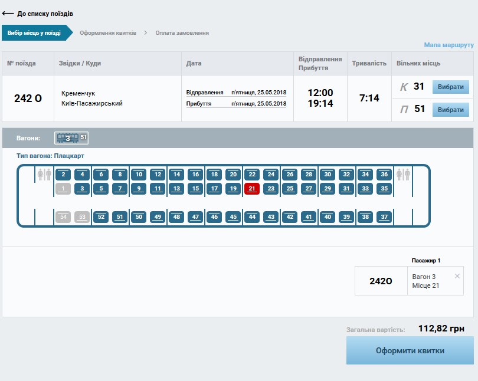Viewport: 478px width, 381px height.
Task: Remove passenger 1 ticket with X icon
Action: tap(457, 276)
